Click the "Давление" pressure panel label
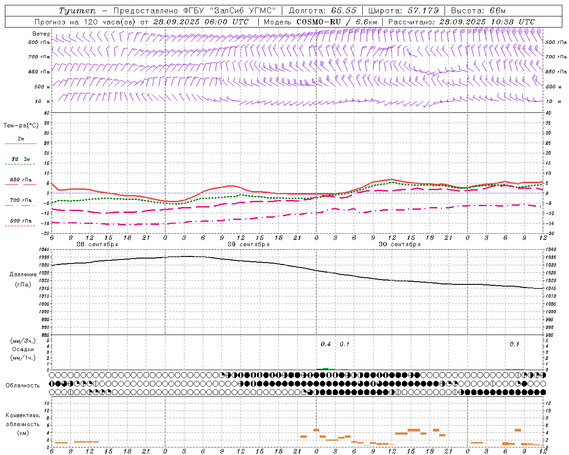 click(23, 275)
